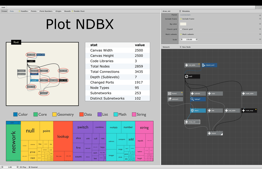
Task: Click the draw_net panel title
Action: click(x=166, y=11)
